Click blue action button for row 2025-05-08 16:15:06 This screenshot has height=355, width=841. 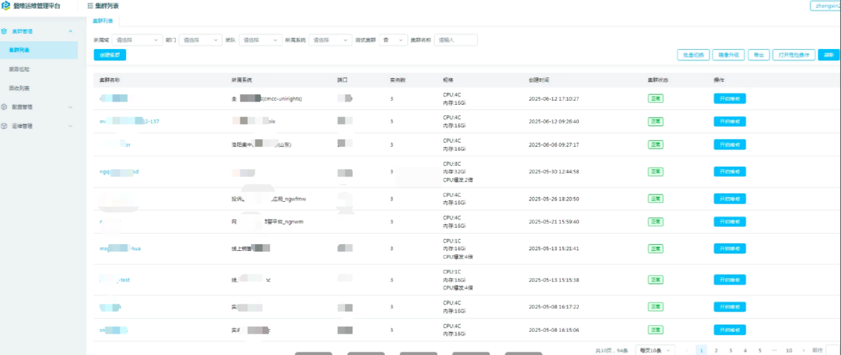(x=729, y=330)
